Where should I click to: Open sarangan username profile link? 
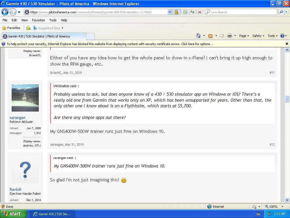coord(18,118)
